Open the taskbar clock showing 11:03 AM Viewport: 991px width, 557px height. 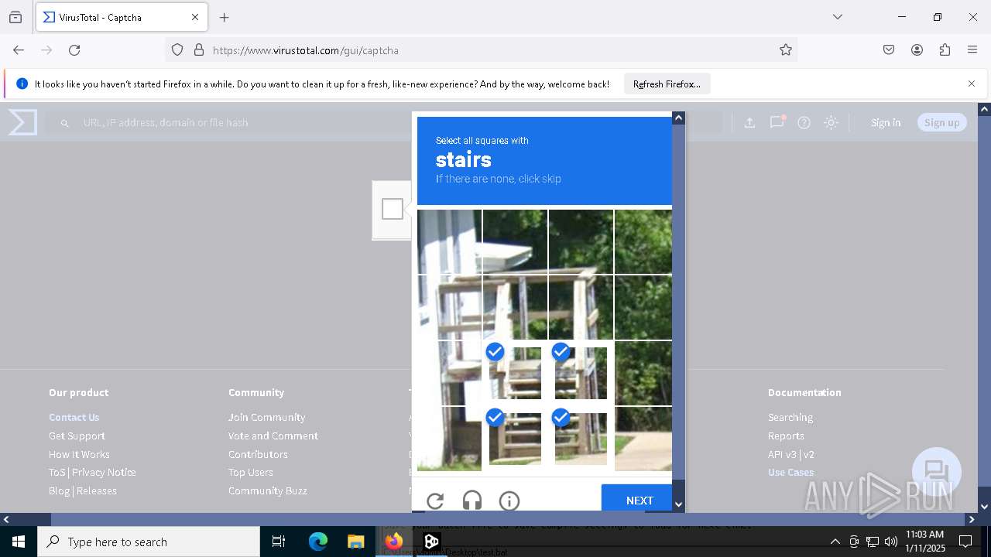pyautogui.click(x=924, y=542)
